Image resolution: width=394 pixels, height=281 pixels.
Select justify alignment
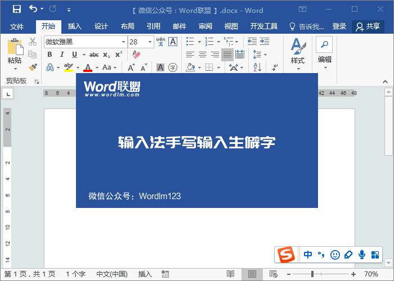[227, 55]
